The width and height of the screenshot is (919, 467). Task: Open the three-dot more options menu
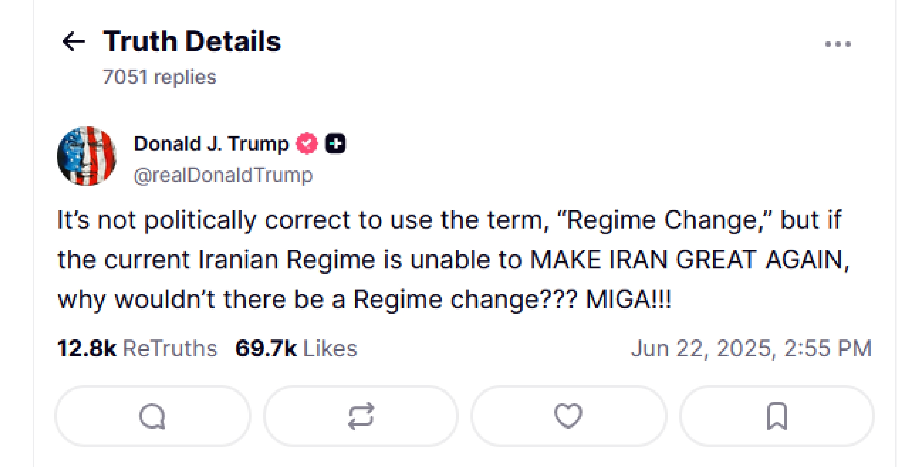coord(837,44)
